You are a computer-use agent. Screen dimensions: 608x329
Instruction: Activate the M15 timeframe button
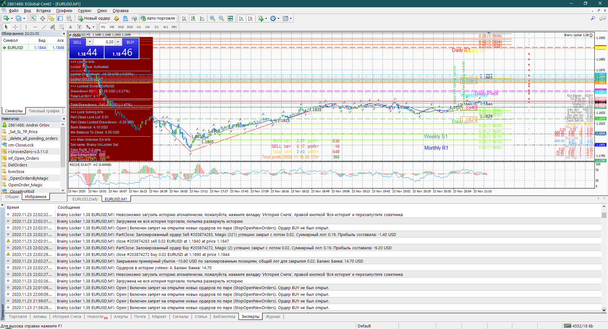click(x=121, y=27)
